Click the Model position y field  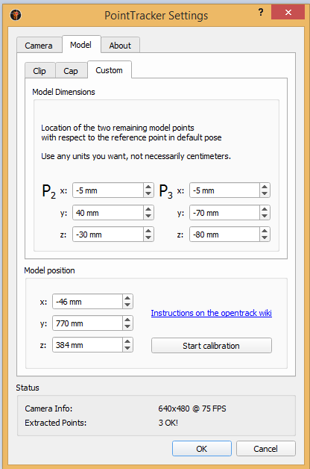(x=87, y=323)
